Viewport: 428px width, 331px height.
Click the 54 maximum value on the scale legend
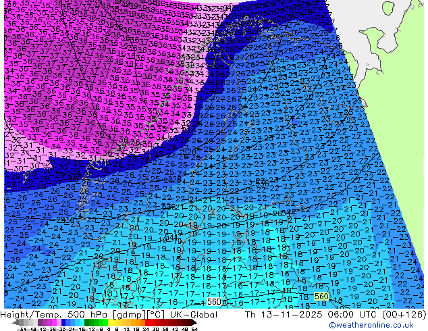coord(194,329)
